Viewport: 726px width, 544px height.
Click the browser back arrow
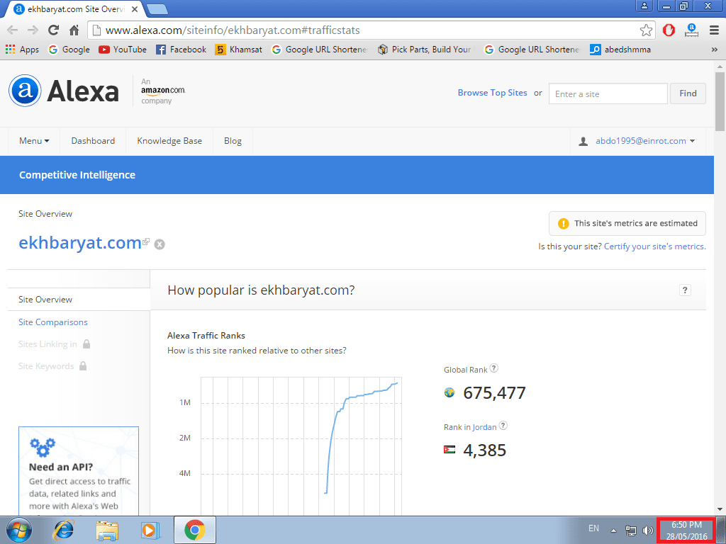[x=13, y=30]
